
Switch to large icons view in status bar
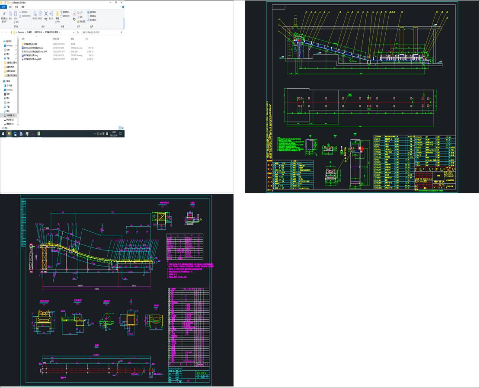[122, 128]
